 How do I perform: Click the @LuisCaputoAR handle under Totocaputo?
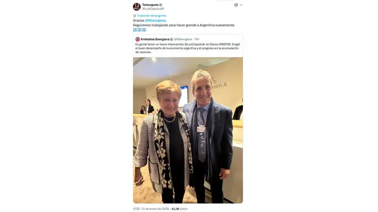tap(153, 9)
